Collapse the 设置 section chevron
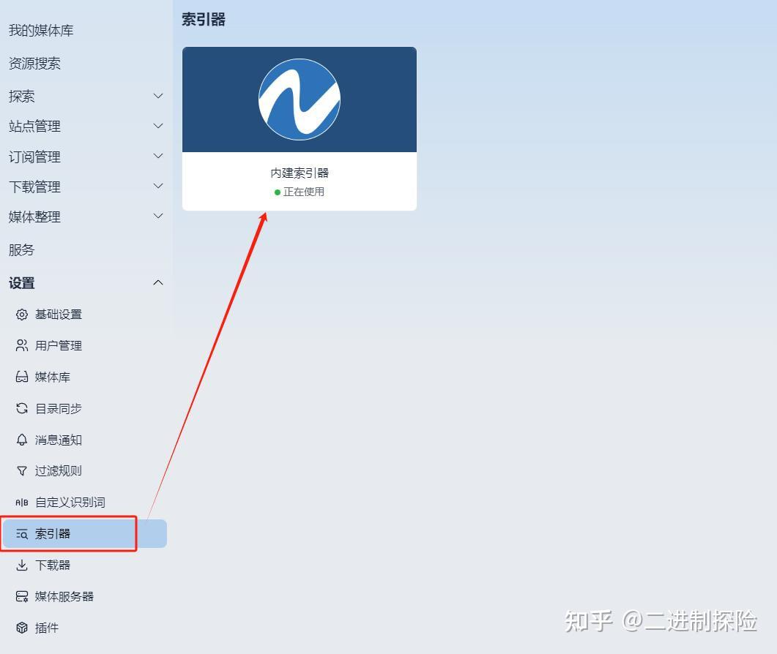This screenshot has width=777, height=654. (158, 282)
